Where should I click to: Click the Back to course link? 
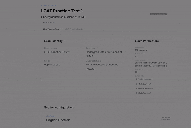pos(49,23)
